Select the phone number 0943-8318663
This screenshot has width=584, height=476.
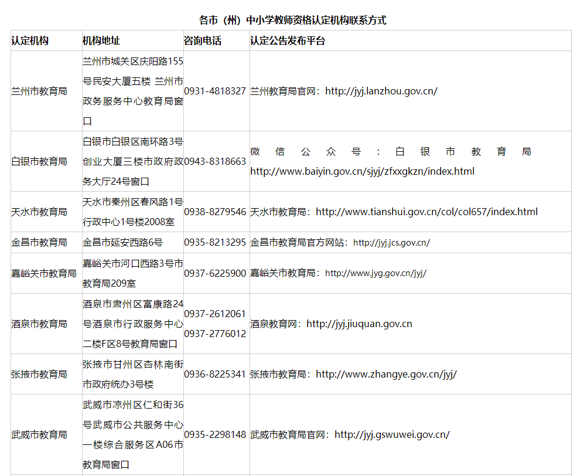click(215, 161)
